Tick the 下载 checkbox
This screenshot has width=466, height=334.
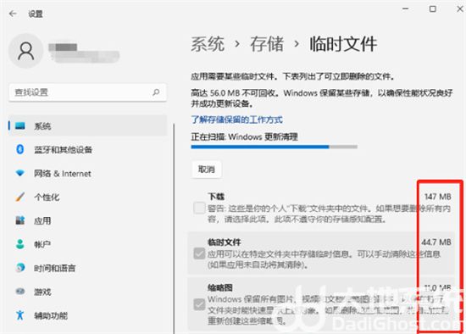point(199,208)
